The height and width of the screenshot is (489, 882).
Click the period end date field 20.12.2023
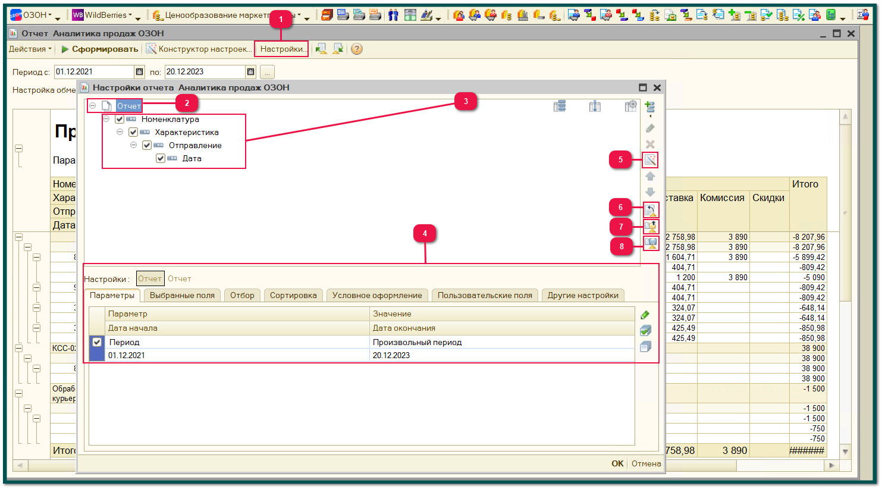(x=205, y=71)
